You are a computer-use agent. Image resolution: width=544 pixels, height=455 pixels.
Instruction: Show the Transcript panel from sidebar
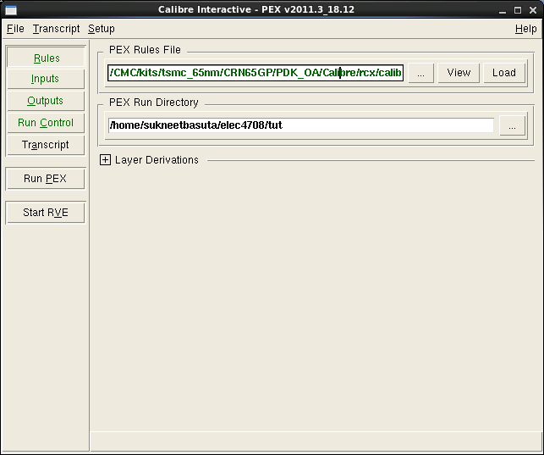point(46,145)
